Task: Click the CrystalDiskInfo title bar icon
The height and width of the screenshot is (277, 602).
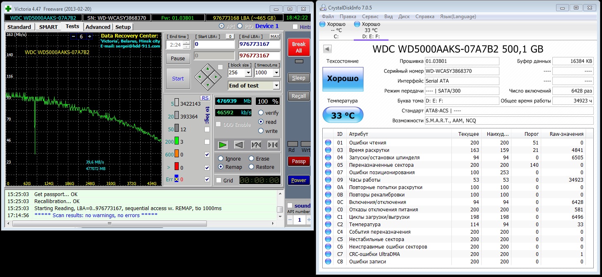Action: tap(323, 8)
